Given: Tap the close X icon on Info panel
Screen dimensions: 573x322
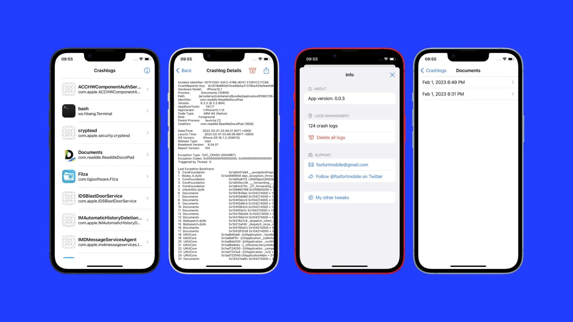Looking at the screenshot, I should tap(392, 74).
